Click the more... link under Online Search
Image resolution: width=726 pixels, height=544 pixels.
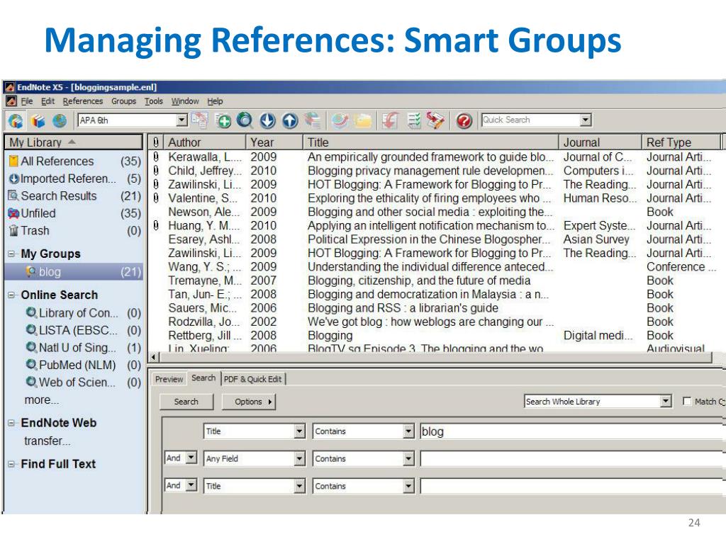(x=42, y=399)
